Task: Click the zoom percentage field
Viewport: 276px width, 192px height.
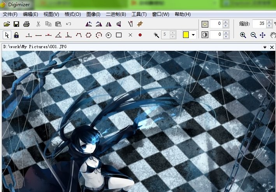Action: tap(259, 24)
